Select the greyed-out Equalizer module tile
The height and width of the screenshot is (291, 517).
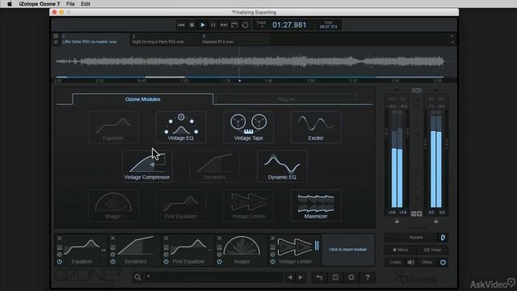click(113, 128)
